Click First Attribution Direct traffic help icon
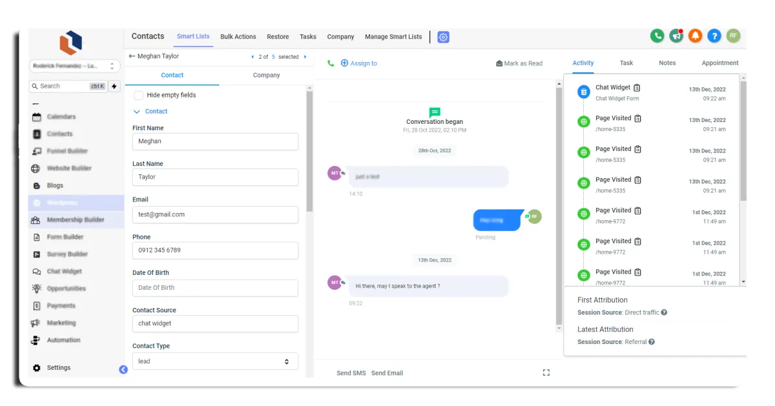Image resolution: width=775 pixels, height=406 pixels. coord(664,312)
